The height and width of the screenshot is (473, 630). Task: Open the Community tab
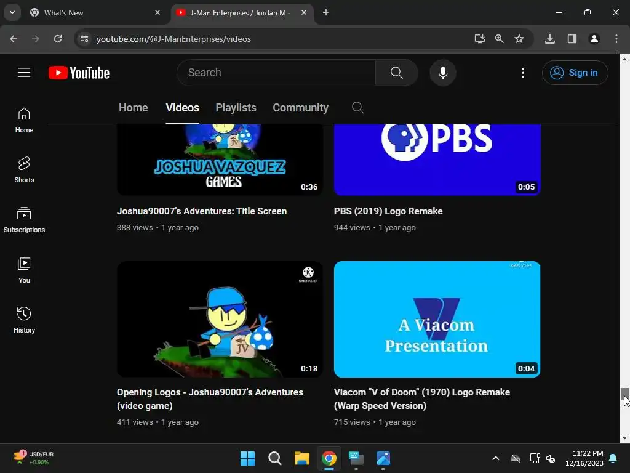pyautogui.click(x=300, y=108)
